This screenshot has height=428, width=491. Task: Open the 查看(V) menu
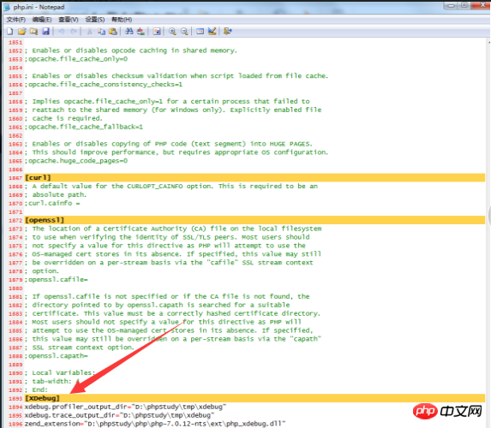pyautogui.click(x=69, y=20)
